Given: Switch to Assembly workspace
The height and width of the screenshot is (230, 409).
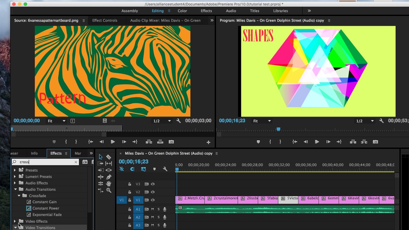Looking at the screenshot, I should [130, 11].
